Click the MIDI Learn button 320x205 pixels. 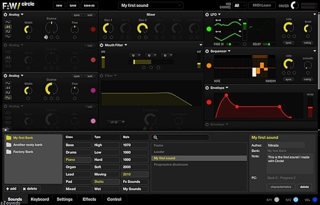(262, 5)
